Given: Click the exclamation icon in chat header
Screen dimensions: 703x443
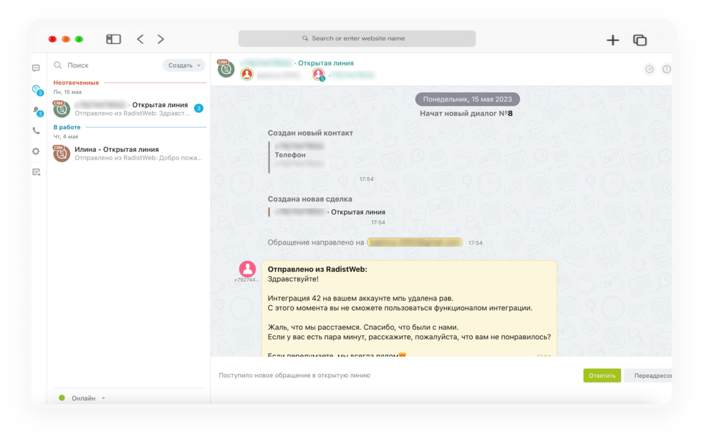Looking at the screenshot, I should pyautogui.click(x=667, y=69).
